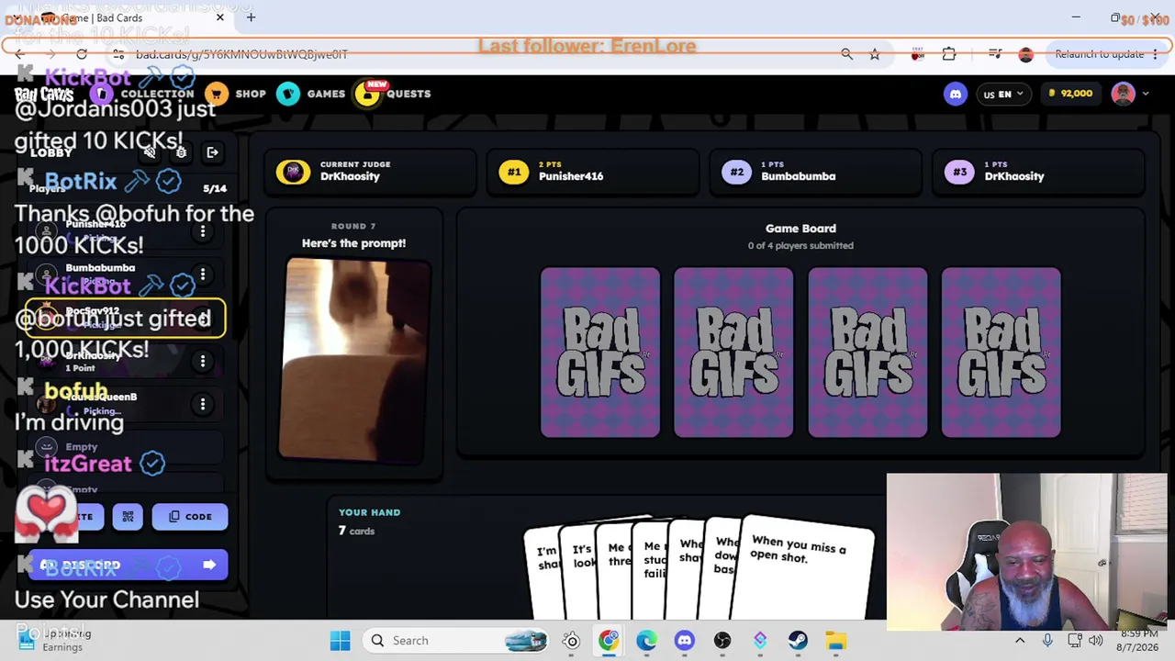Open Steam from the taskbar
This screenshot has width=1175, height=661.
[798, 641]
